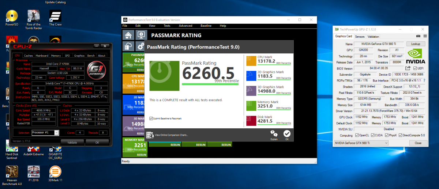The height and width of the screenshot is (189, 439).
Task: Click Disk Mark red result icon
Action: click(251, 120)
